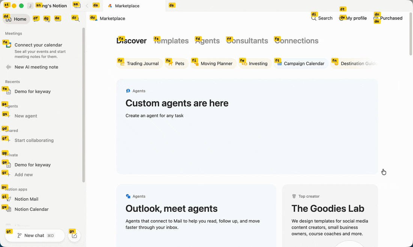
Task: Click the magnifier icon next to Search in Marketplace header
Action: (314, 18)
